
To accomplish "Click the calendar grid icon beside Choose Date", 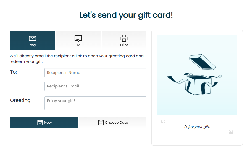I will point(101,122).
